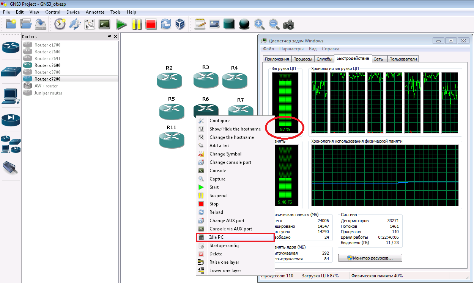Switch to the Процессы tab
The image size is (474, 283).
click(x=303, y=59)
